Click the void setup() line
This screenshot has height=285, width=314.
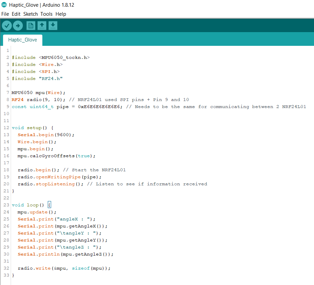pyautogui.click(x=33, y=128)
